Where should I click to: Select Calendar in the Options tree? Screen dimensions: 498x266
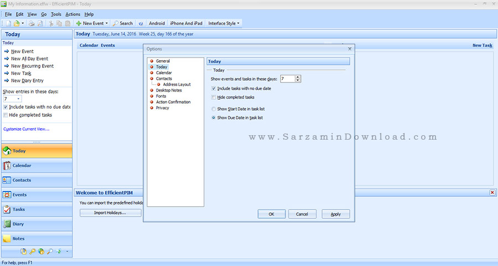[164, 73]
